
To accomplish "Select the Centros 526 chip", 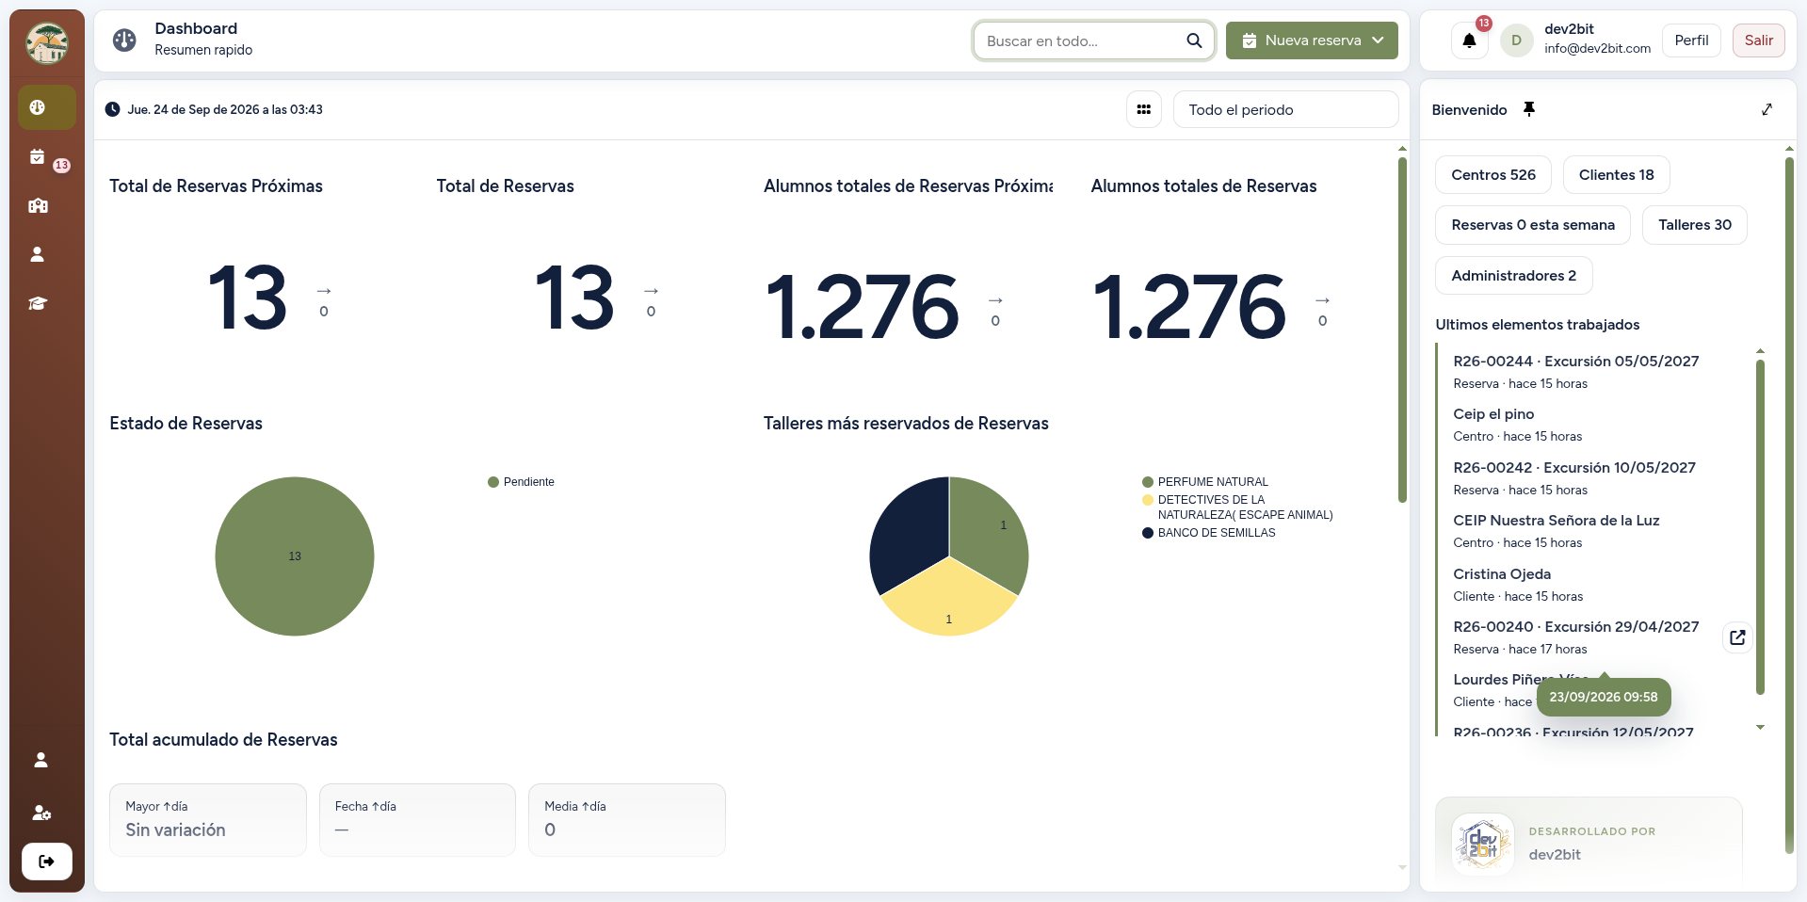I will (1493, 174).
